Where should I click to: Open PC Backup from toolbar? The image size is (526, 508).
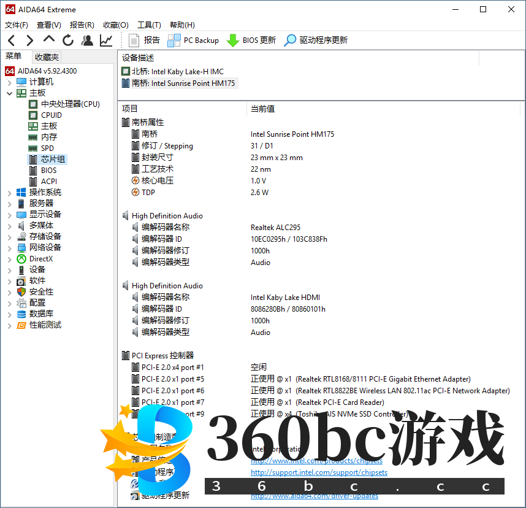click(x=193, y=40)
